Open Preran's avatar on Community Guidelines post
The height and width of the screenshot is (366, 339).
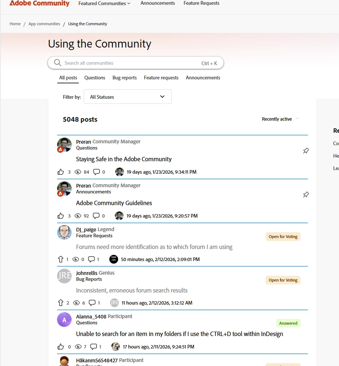(64, 189)
